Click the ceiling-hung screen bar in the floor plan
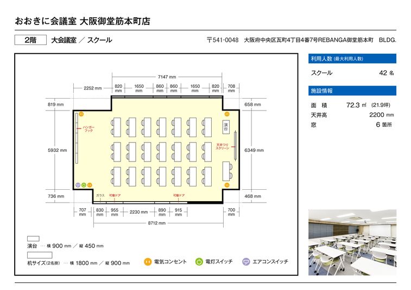 tap(235, 146)
